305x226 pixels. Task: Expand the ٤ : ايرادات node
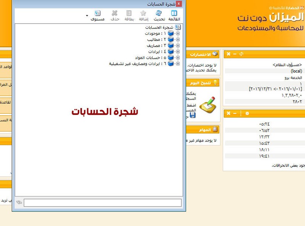click(x=178, y=52)
